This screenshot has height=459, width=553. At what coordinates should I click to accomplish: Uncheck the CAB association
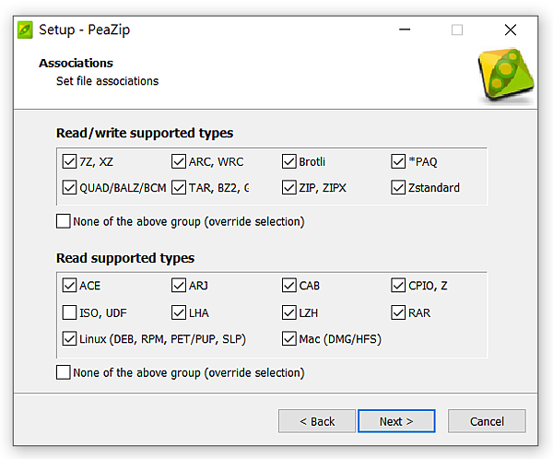tap(288, 285)
